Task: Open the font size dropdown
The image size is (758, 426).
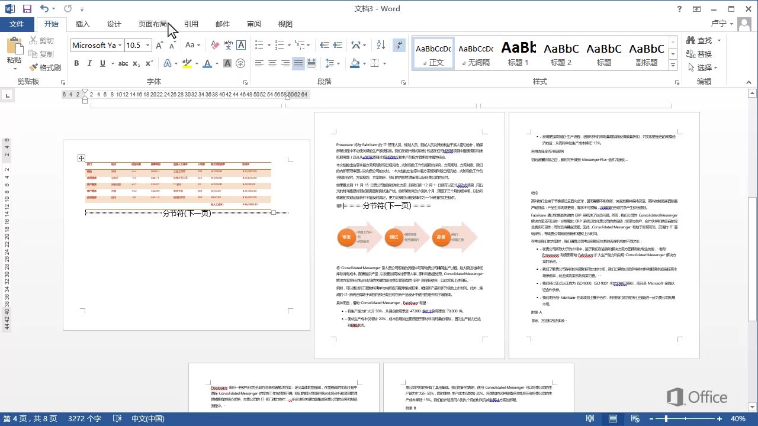Action: coord(146,46)
